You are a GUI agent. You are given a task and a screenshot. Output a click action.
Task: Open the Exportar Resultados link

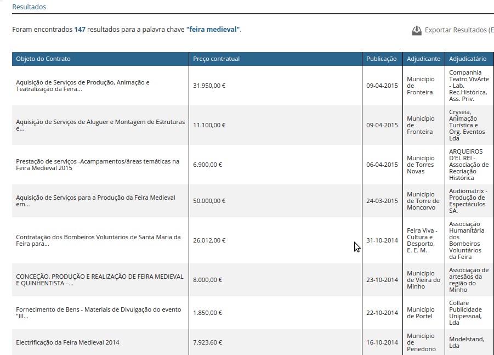tap(458, 30)
